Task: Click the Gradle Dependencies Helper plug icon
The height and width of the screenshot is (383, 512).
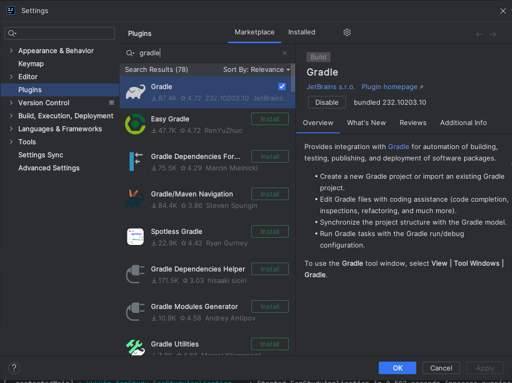Action: pyautogui.click(x=135, y=274)
